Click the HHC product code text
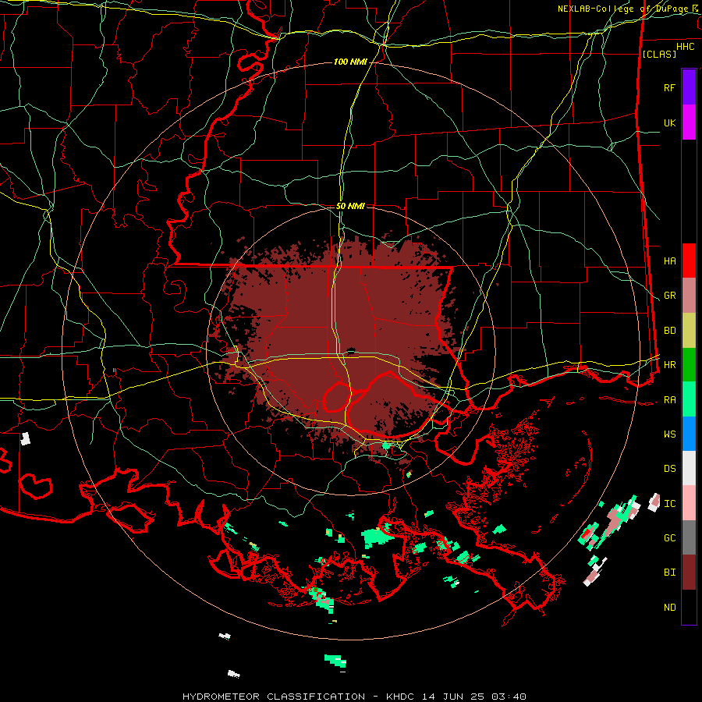The width and height of the screenshot is (702, 702). tap(685, 47)
